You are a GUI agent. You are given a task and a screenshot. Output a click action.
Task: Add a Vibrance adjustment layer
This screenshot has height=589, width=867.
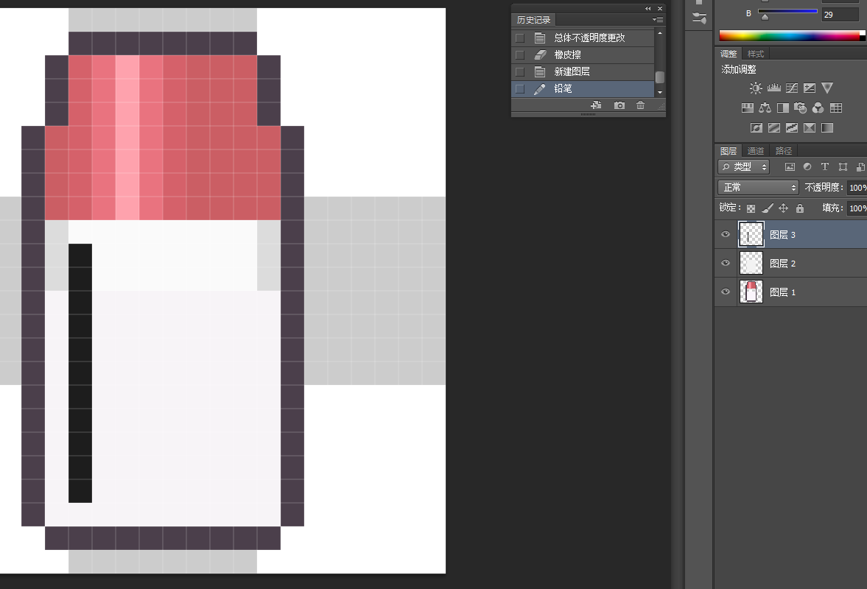(827, 88)
